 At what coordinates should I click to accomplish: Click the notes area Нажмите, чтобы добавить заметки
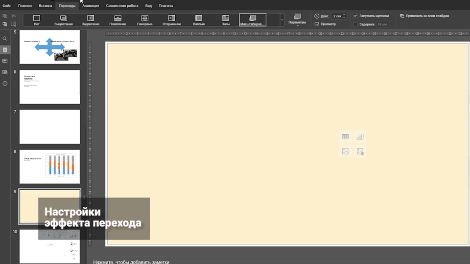click(x=131, y=262)
